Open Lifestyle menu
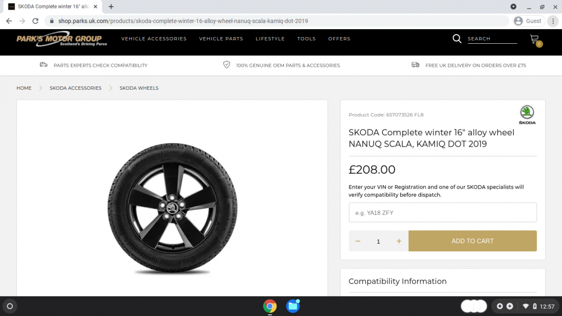 [270, 39]
